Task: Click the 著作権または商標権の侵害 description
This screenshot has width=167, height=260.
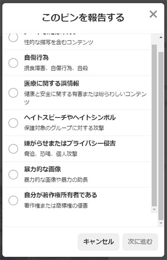Action: click(56, 206)
